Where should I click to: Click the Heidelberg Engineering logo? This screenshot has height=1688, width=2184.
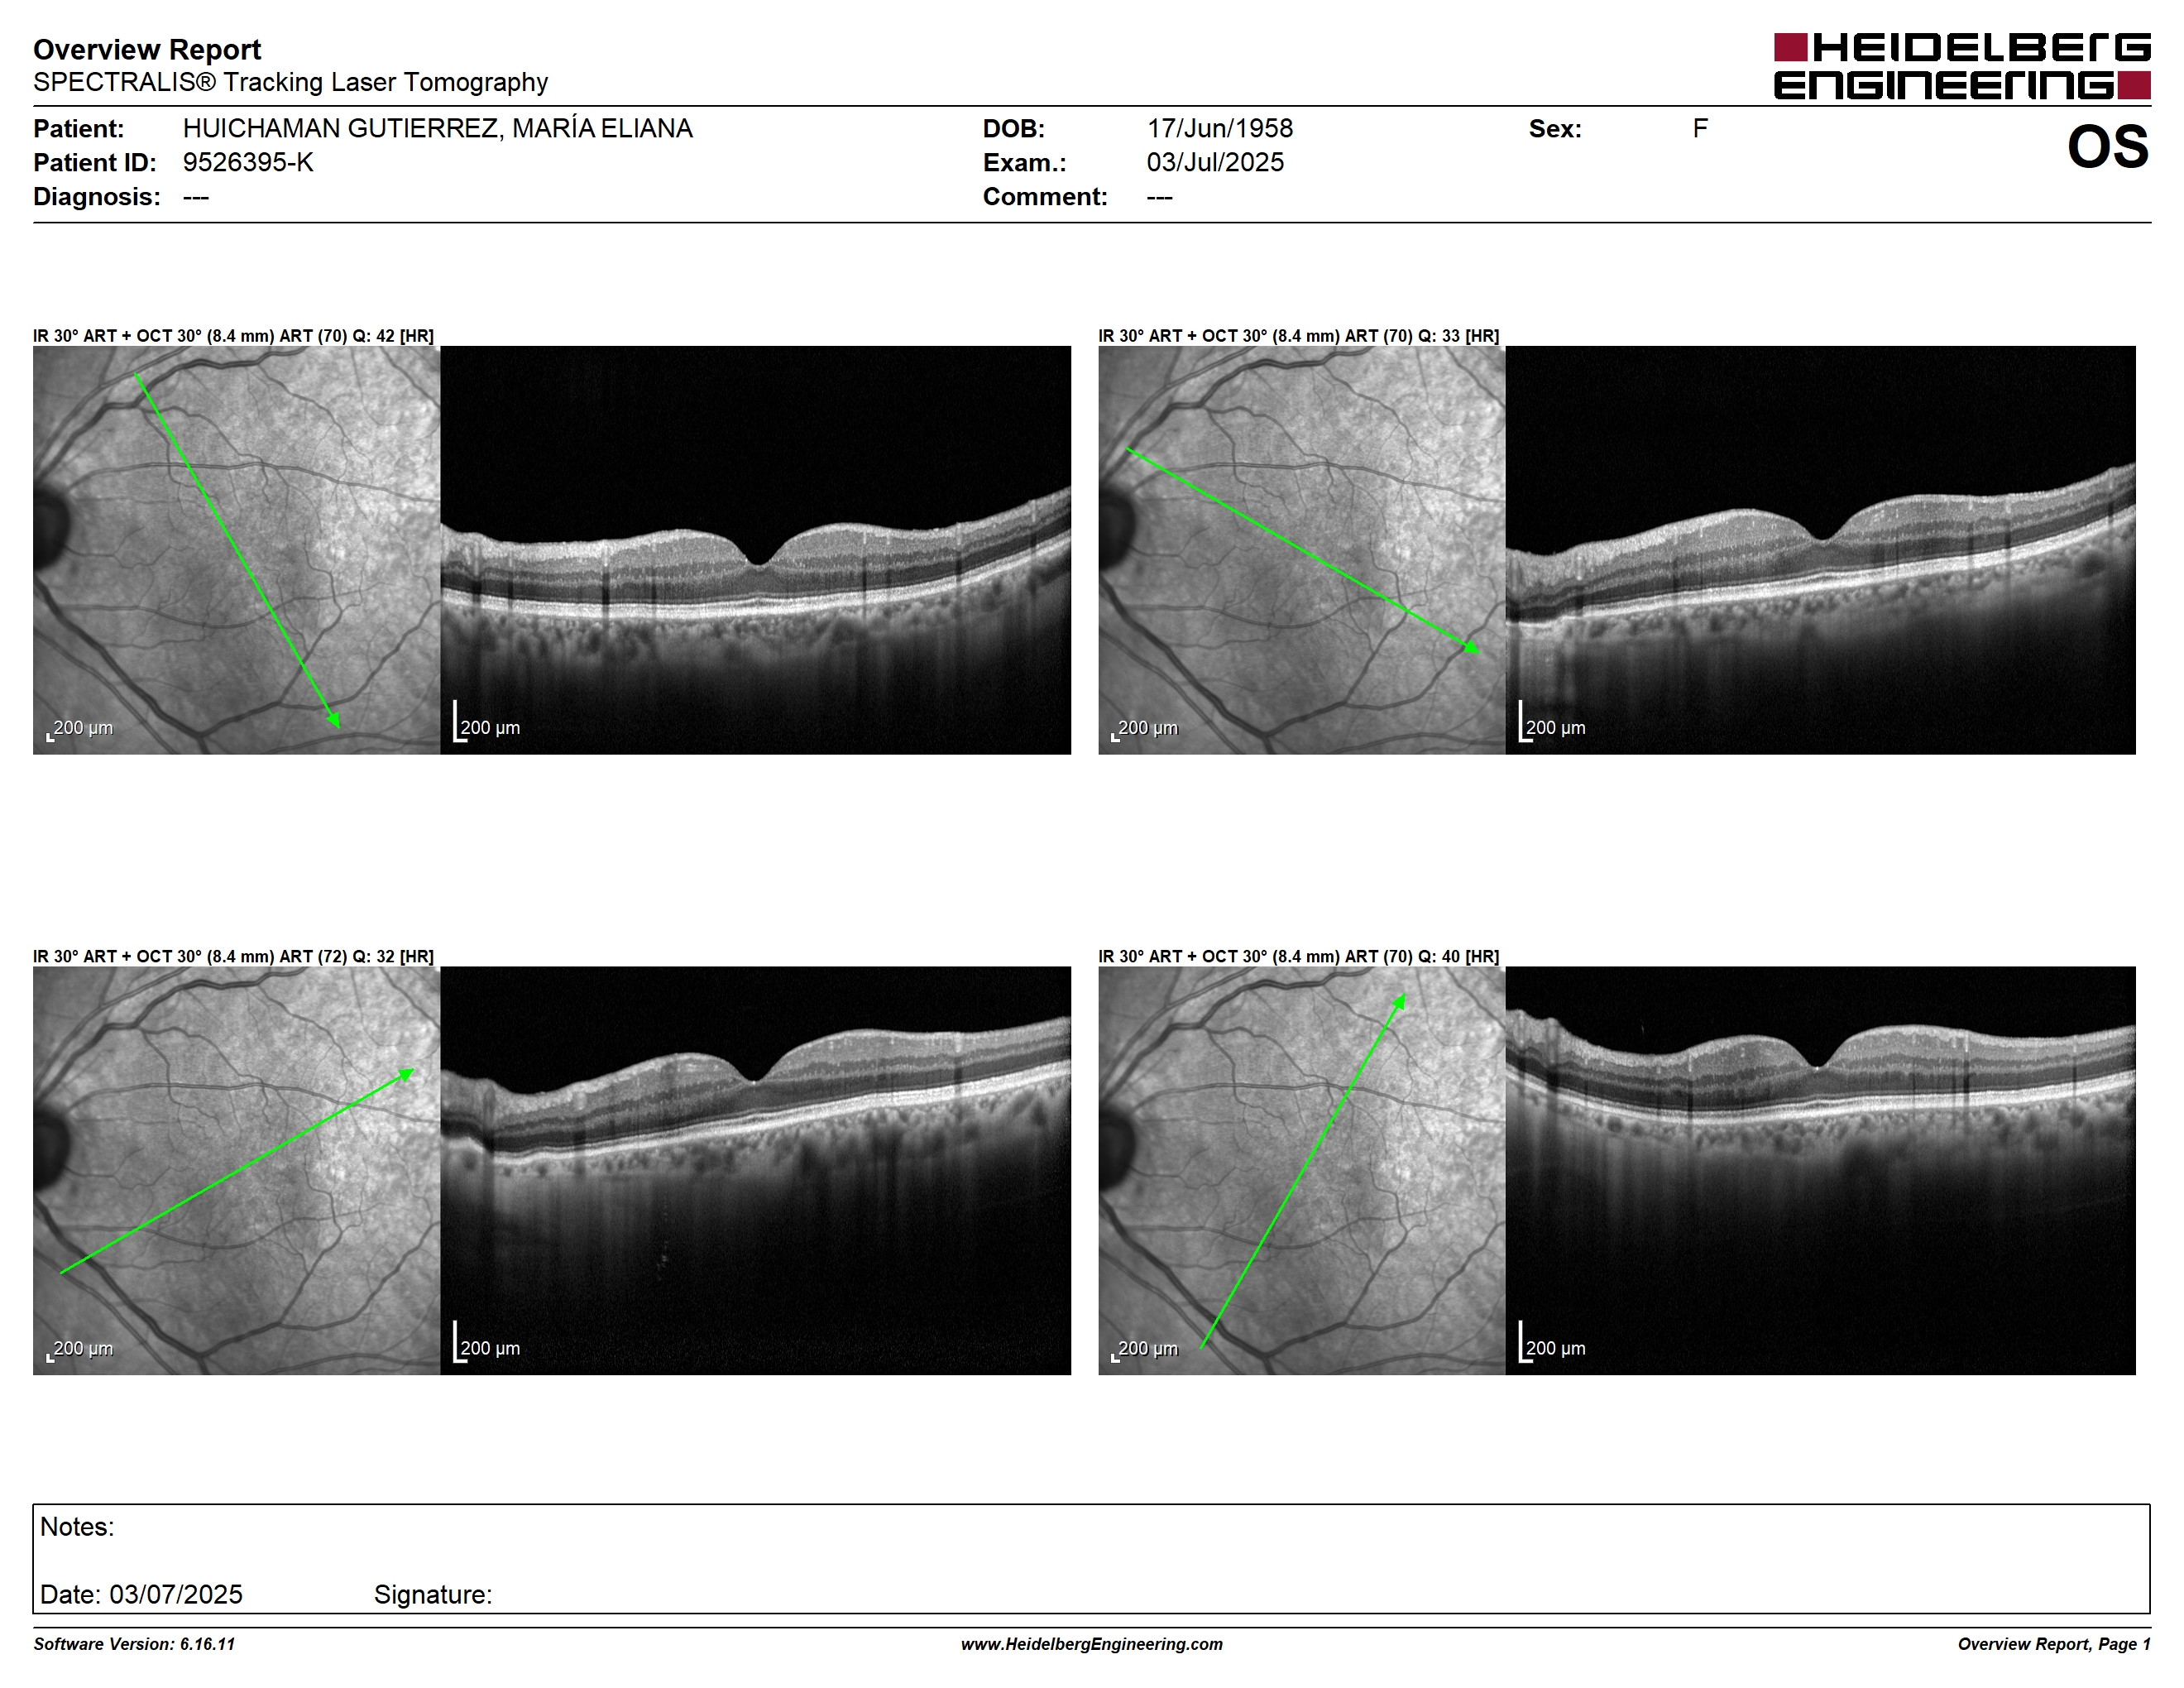1962,66
